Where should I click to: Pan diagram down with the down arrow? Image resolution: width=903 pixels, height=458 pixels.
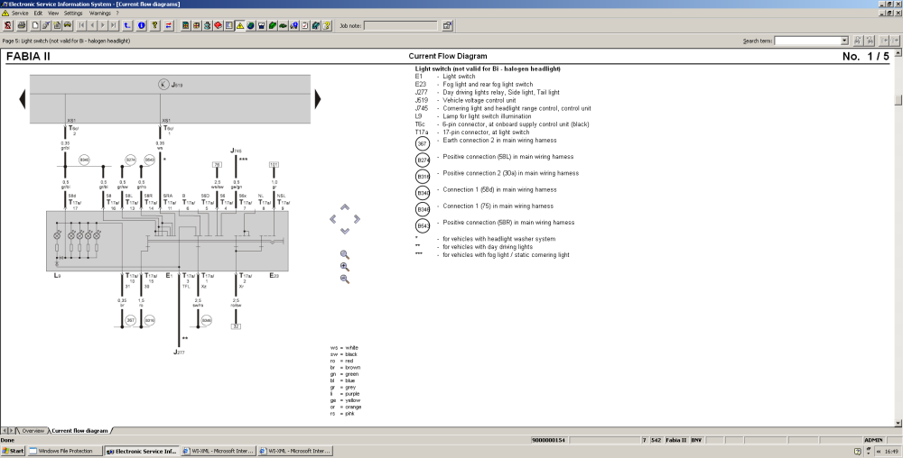pyautogui.click(x=345, y=231)
